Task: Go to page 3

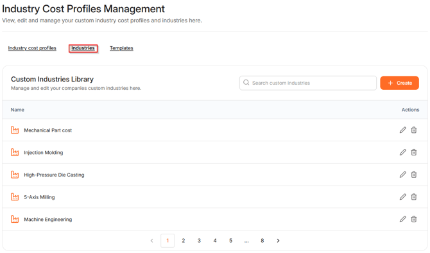Action: click(199, 241)
